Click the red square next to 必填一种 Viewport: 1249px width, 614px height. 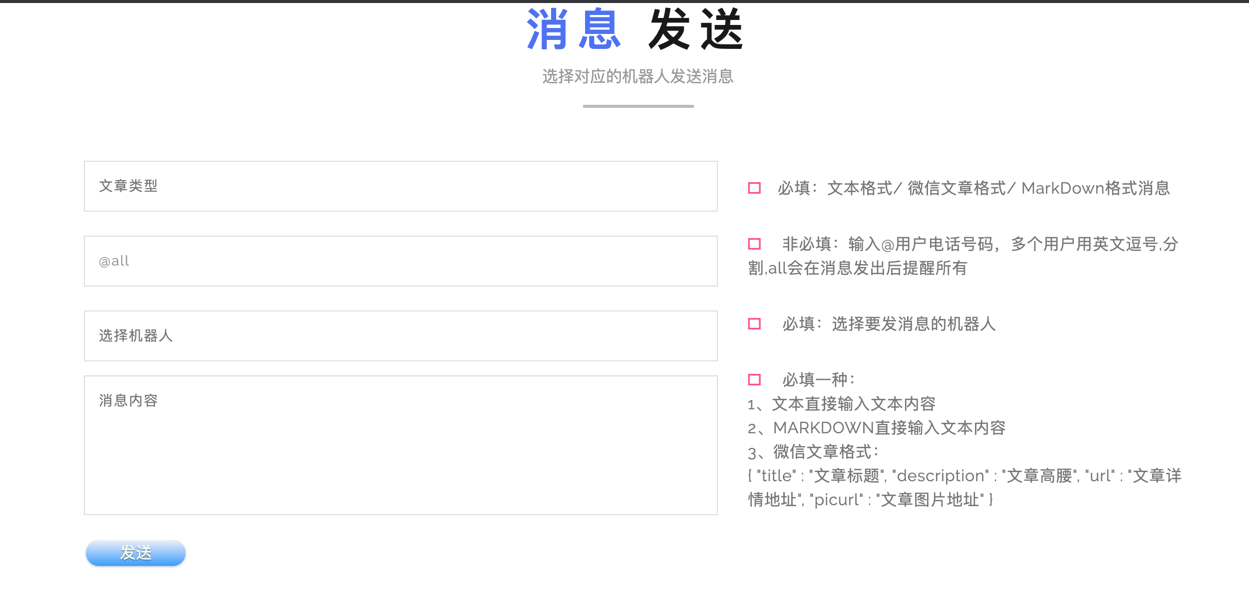pyautogui.click(x=754, y=380)
